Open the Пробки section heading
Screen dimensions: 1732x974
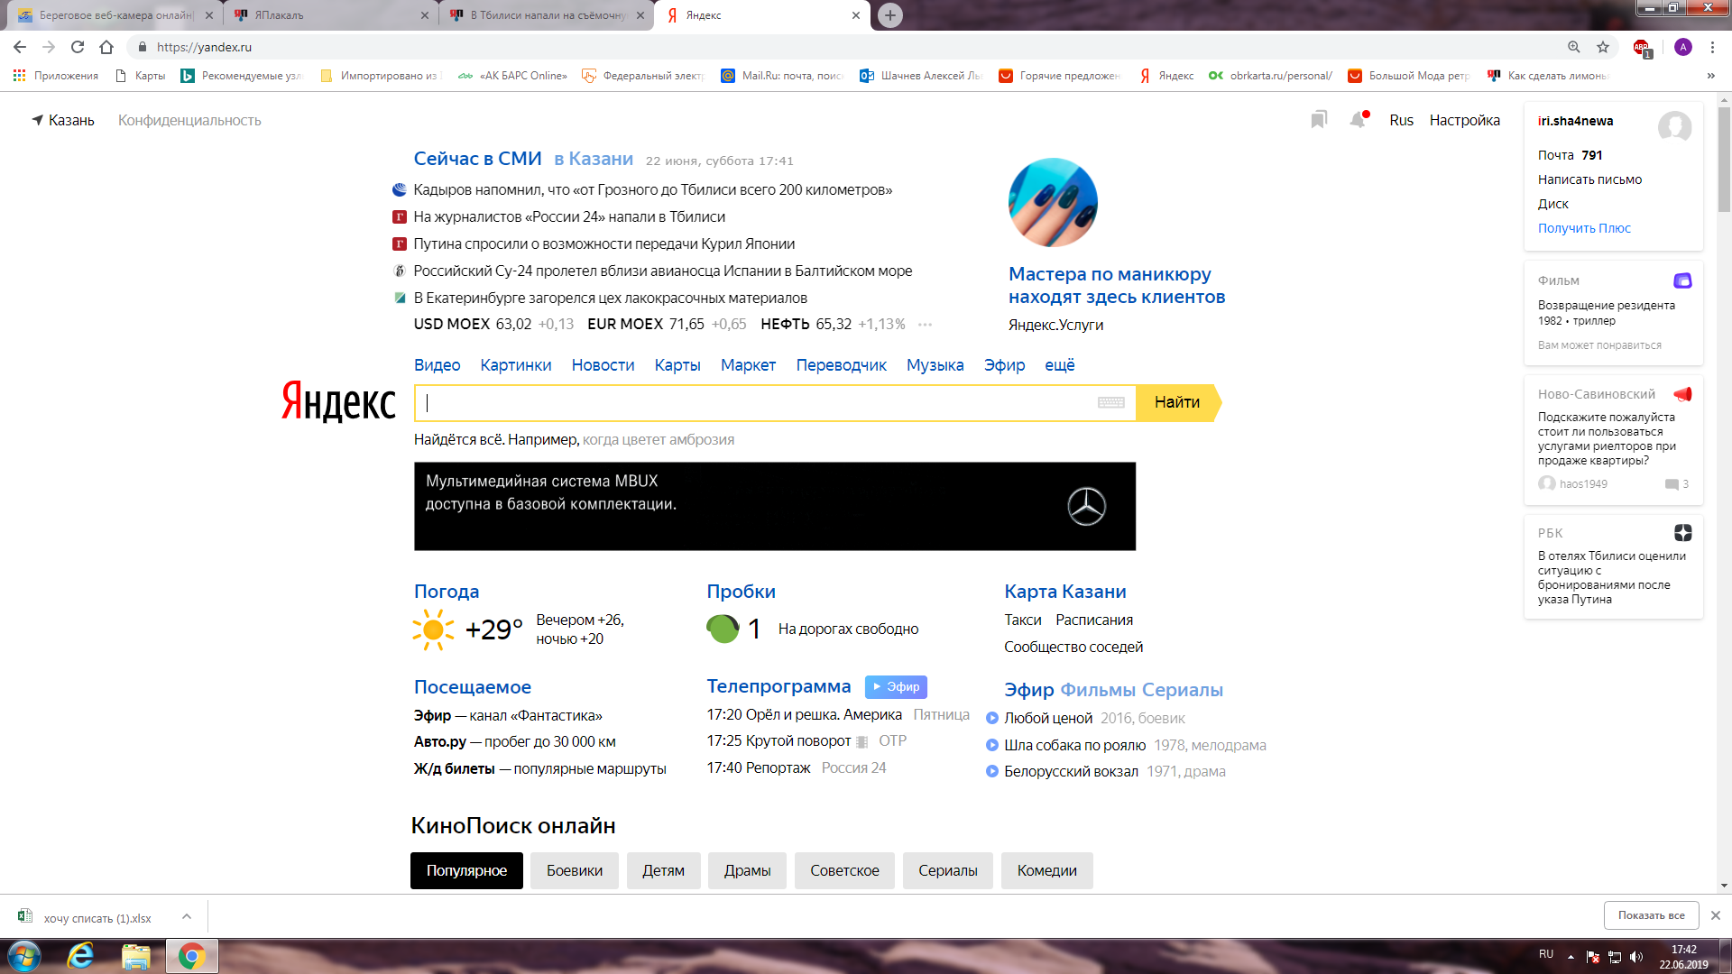click(x=741, y=592)
